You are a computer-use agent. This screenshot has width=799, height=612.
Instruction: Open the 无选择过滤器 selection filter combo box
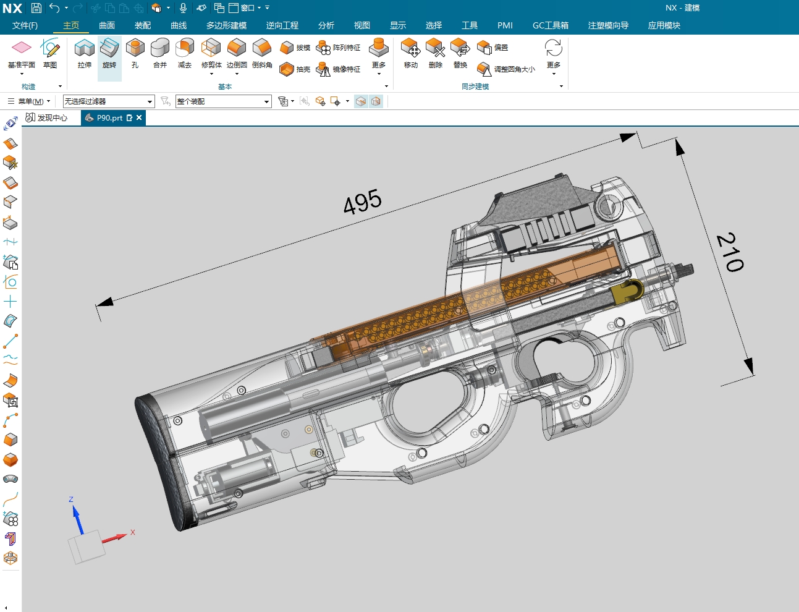(108, 101)
